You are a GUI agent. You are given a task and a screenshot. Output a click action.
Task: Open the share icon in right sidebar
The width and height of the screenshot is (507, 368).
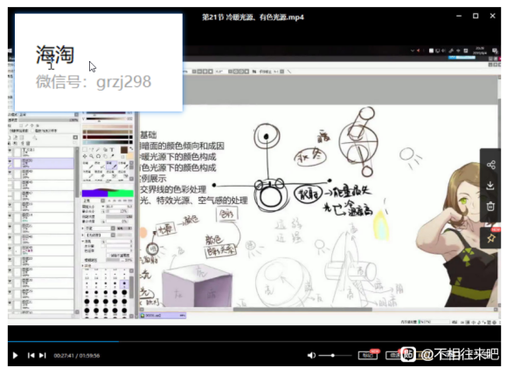[490, 165]
